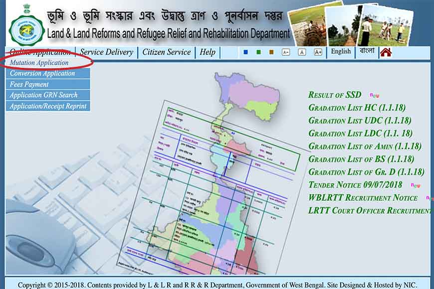Viewport: 434px width, 289px height.
Task: Switch site language to বাংলা
Action: click(366, 52)
